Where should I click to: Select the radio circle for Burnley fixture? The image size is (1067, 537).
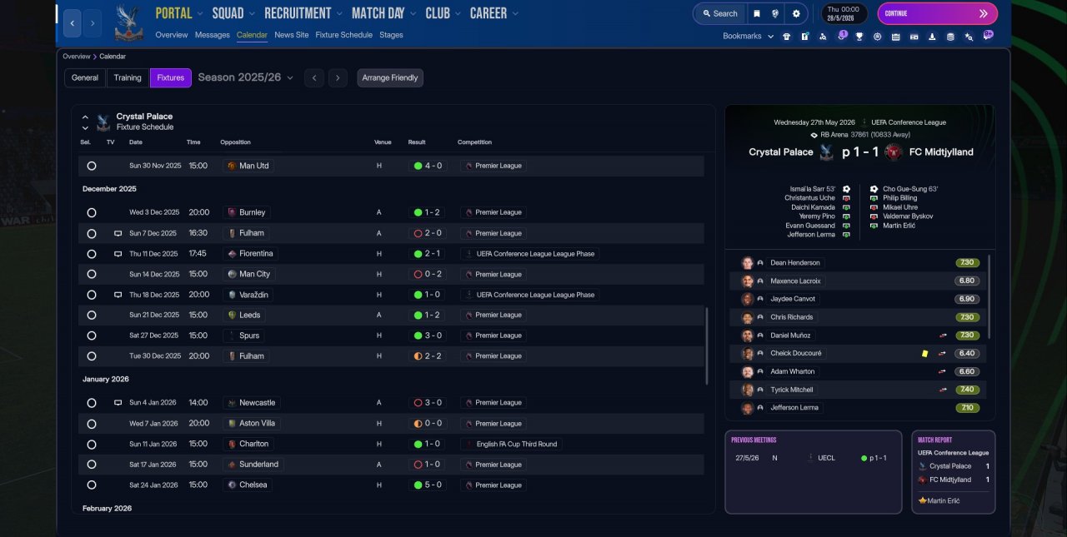point(92,212)
